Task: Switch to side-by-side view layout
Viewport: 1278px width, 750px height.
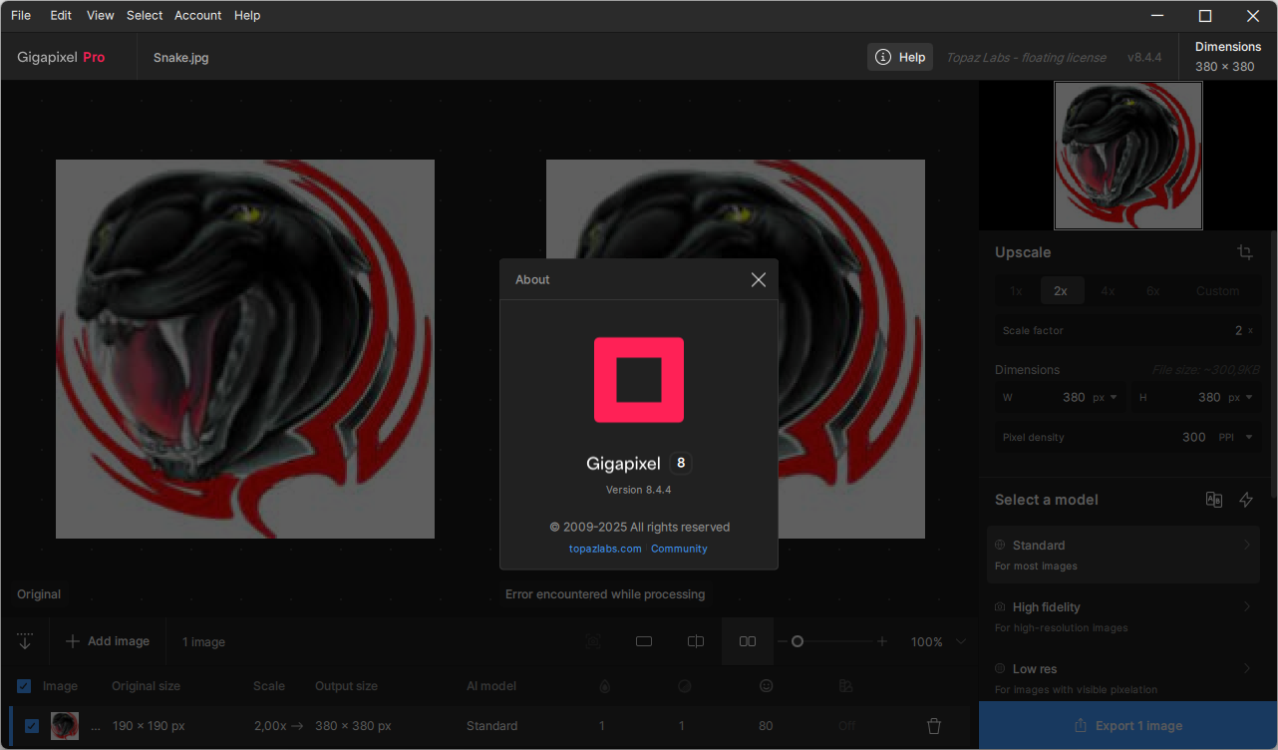Action: (748, 641)
